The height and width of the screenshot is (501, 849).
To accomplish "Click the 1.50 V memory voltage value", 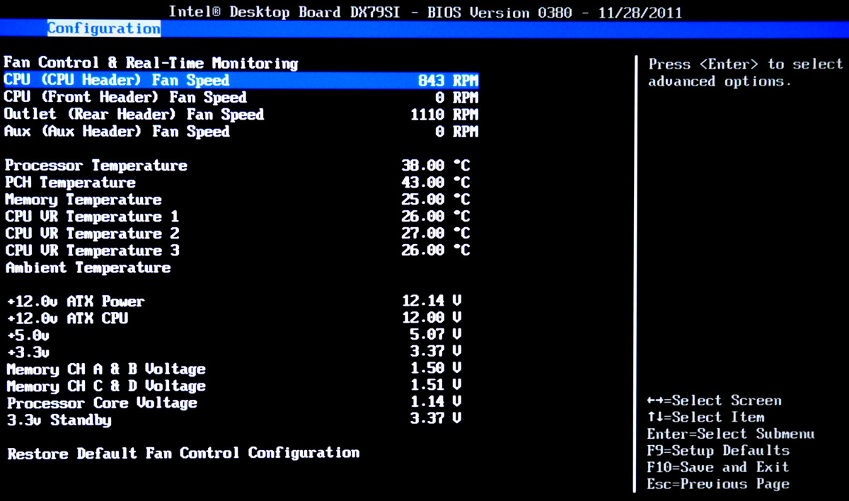I will point(436,369).
